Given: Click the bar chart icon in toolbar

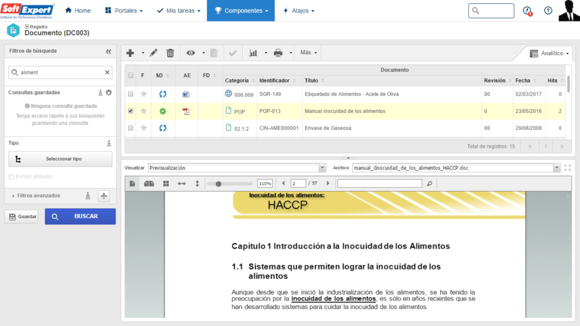Looking at the screenshot, I should click(253, 53).
